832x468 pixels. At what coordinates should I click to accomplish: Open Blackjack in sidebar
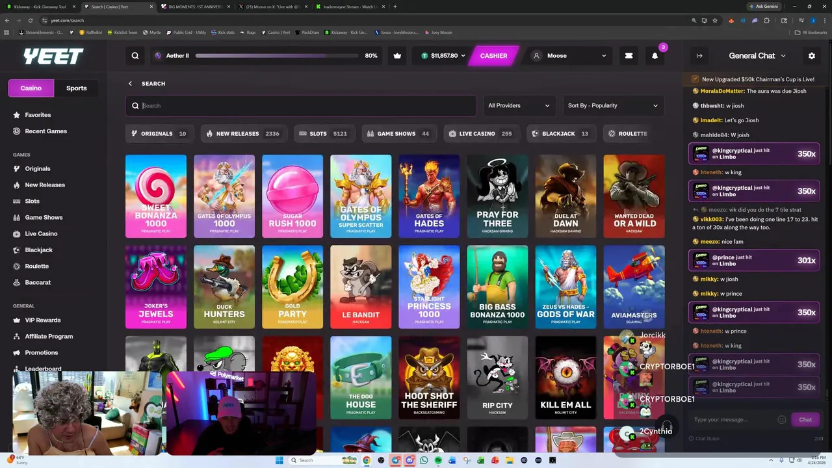(38, 250)
